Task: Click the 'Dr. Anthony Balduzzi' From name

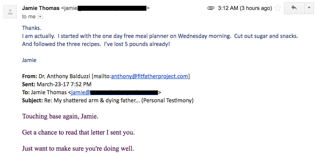Action: point(64,76)
